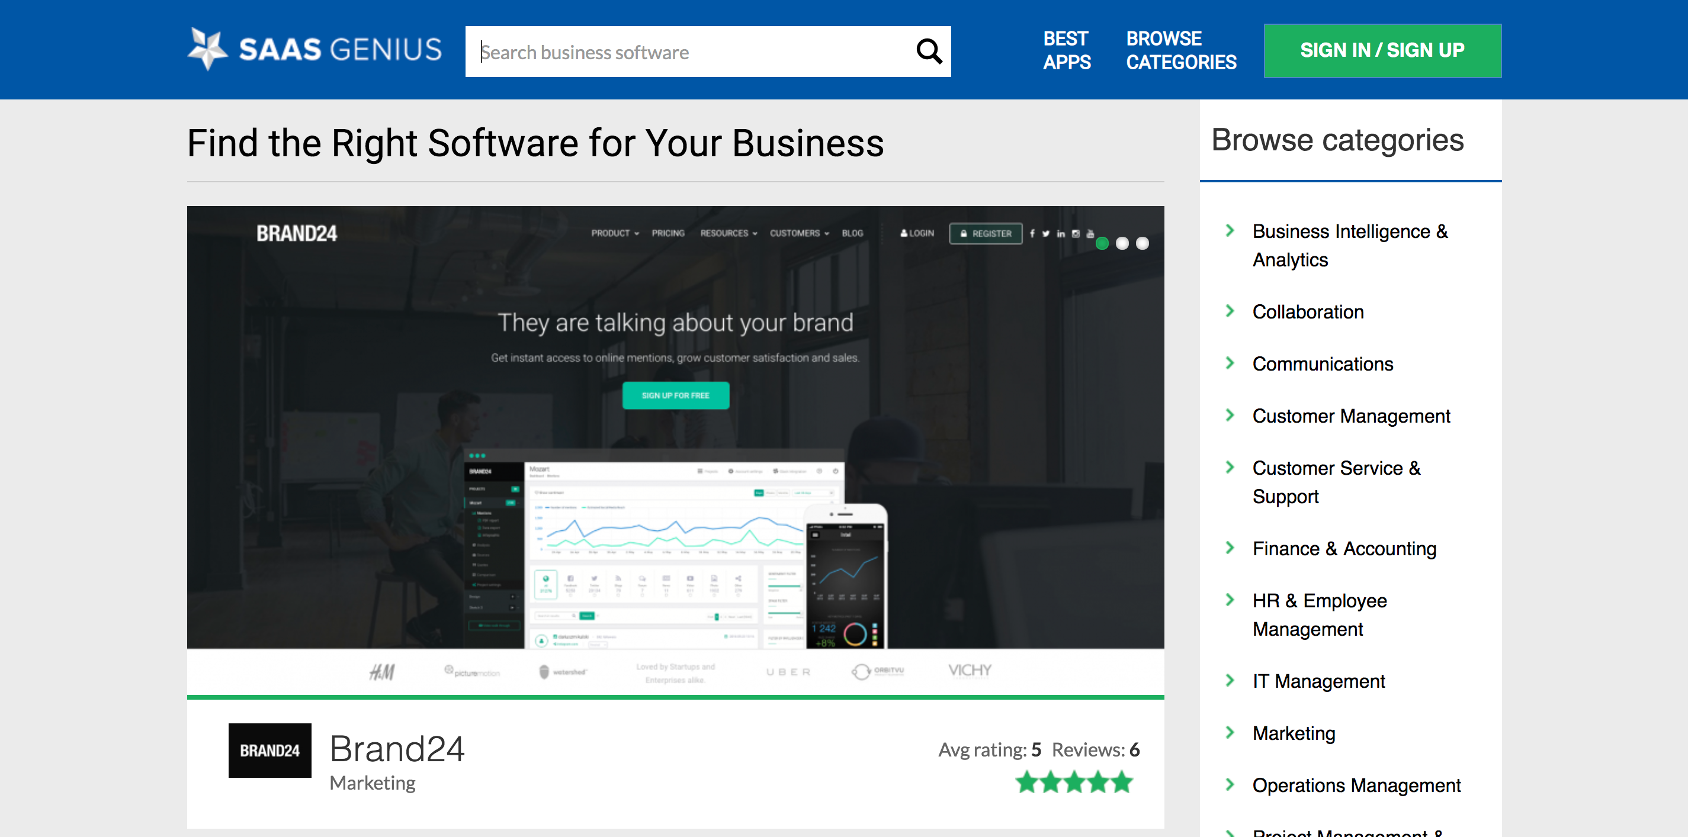
Task: Open Customer Service & Support category
Action: coord(1336,482)
